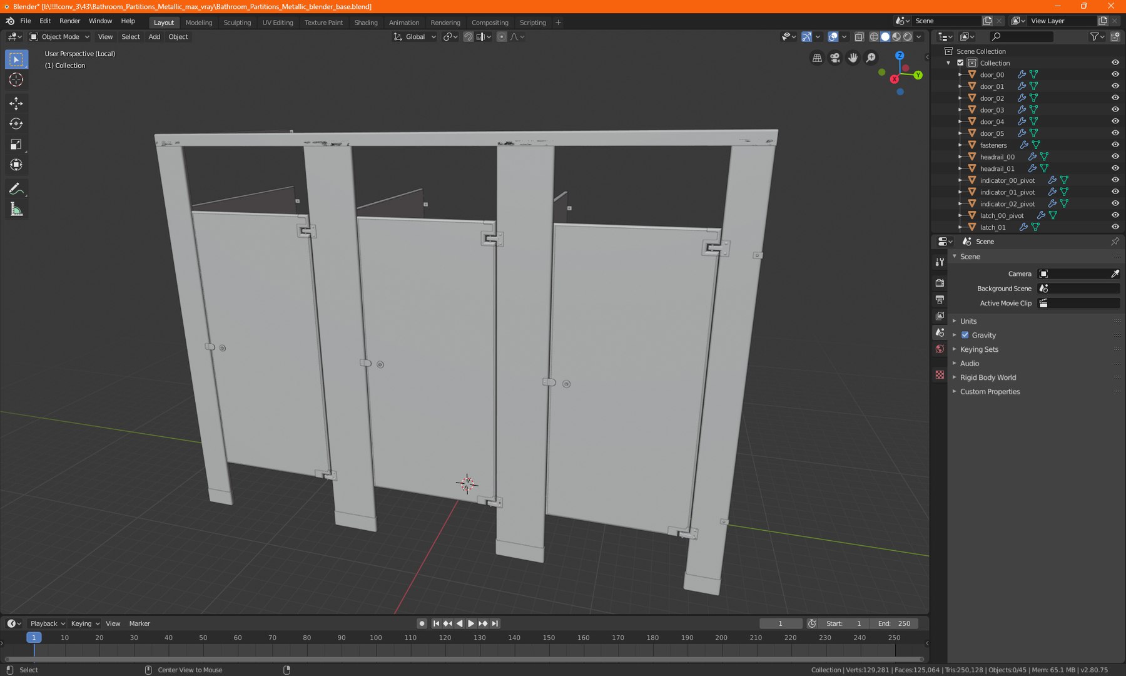Toggle visibility of headrail_01

1115,168
